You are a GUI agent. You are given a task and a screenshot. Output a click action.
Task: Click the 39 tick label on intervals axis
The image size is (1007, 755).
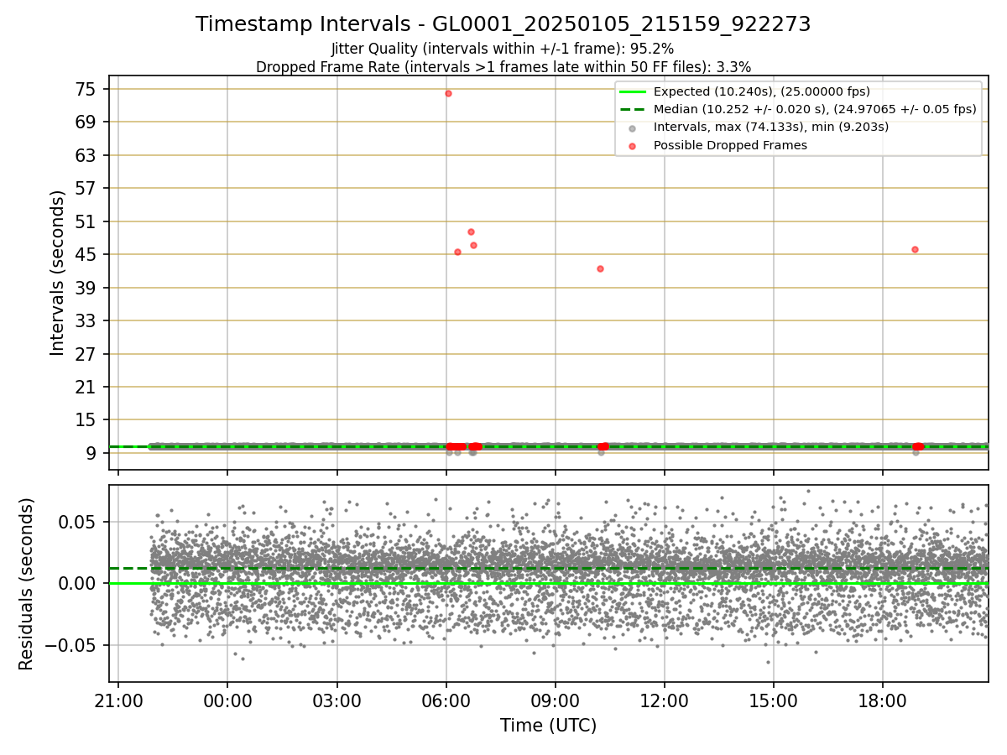[x=86, y=288]
